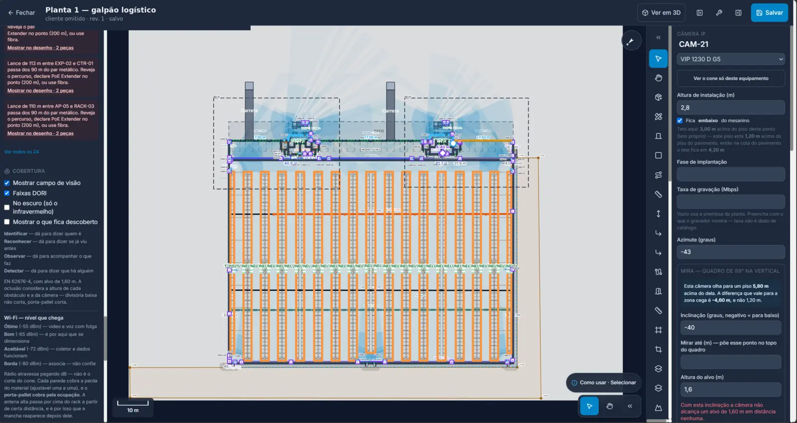Click Ver o cone só deste equipamento
The width and height of the screenshot is (797, 423).
(731, 79)
